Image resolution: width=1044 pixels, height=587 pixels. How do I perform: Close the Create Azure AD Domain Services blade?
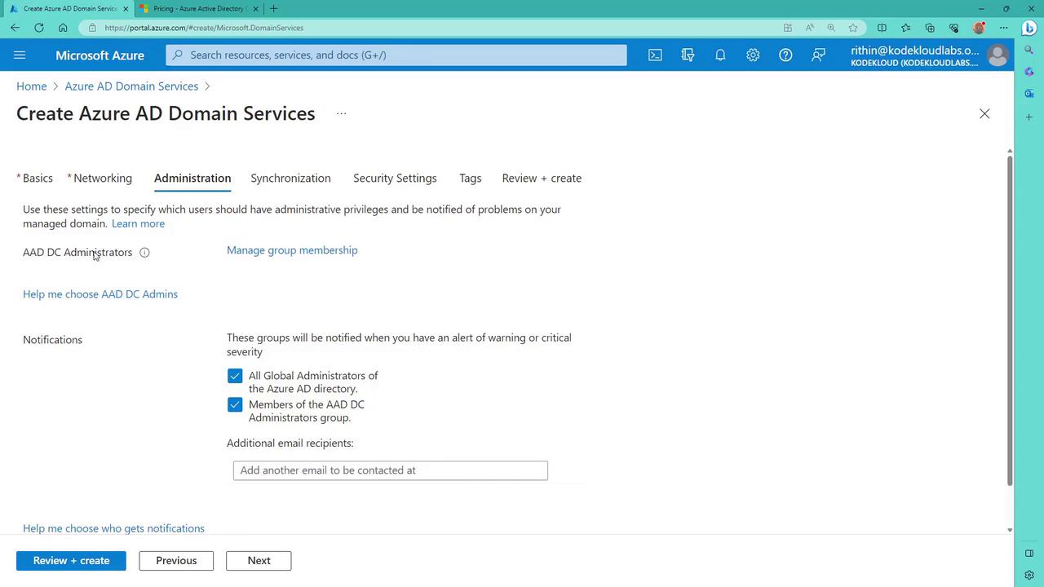[x=984, y=114]
